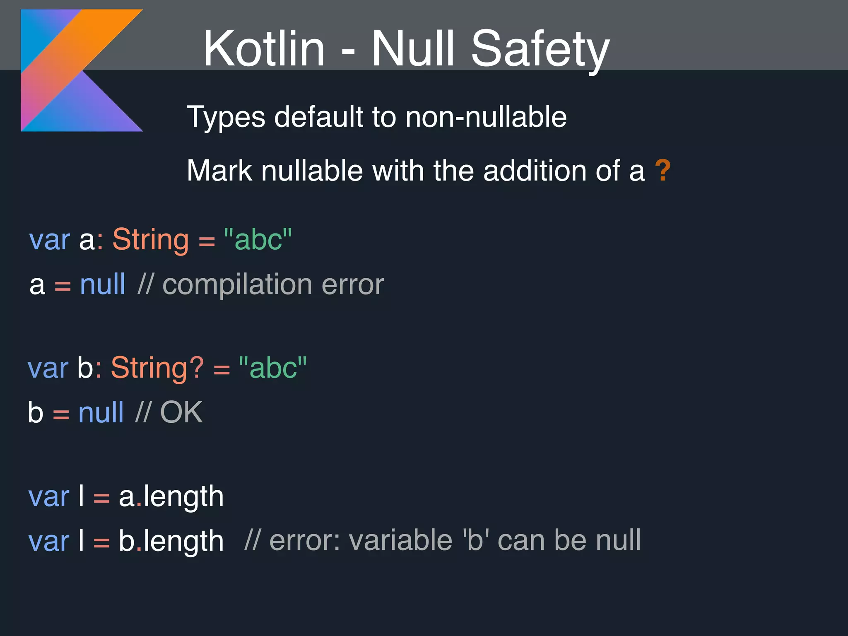Click the green "abc" string after String?

click(x=273, y=367)
